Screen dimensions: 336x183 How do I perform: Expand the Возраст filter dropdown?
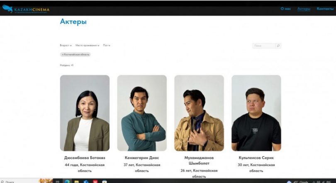66,45
